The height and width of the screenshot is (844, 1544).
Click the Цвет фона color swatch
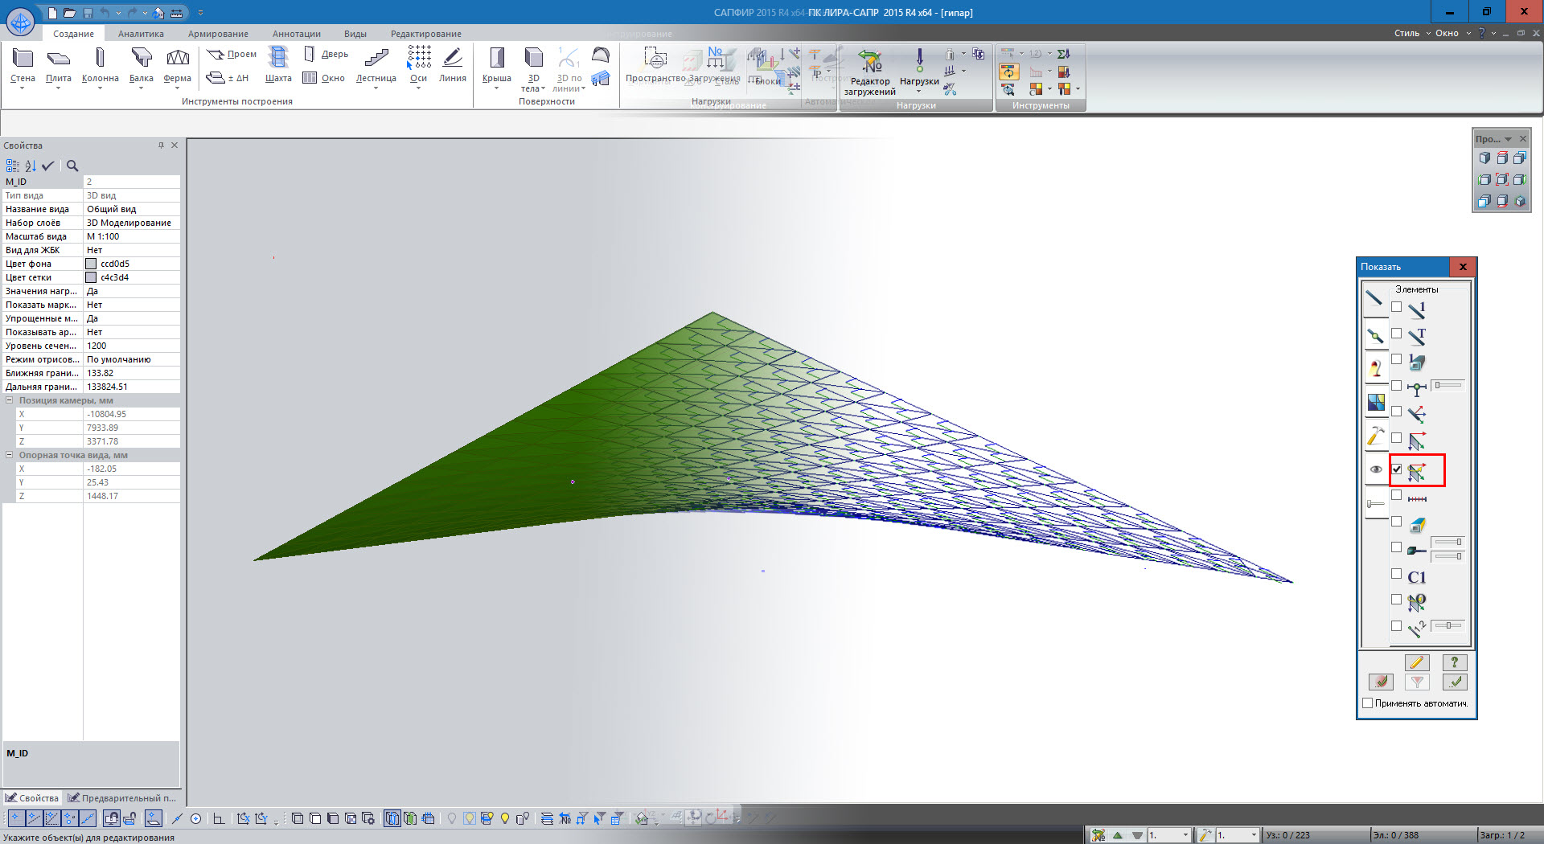92,264
